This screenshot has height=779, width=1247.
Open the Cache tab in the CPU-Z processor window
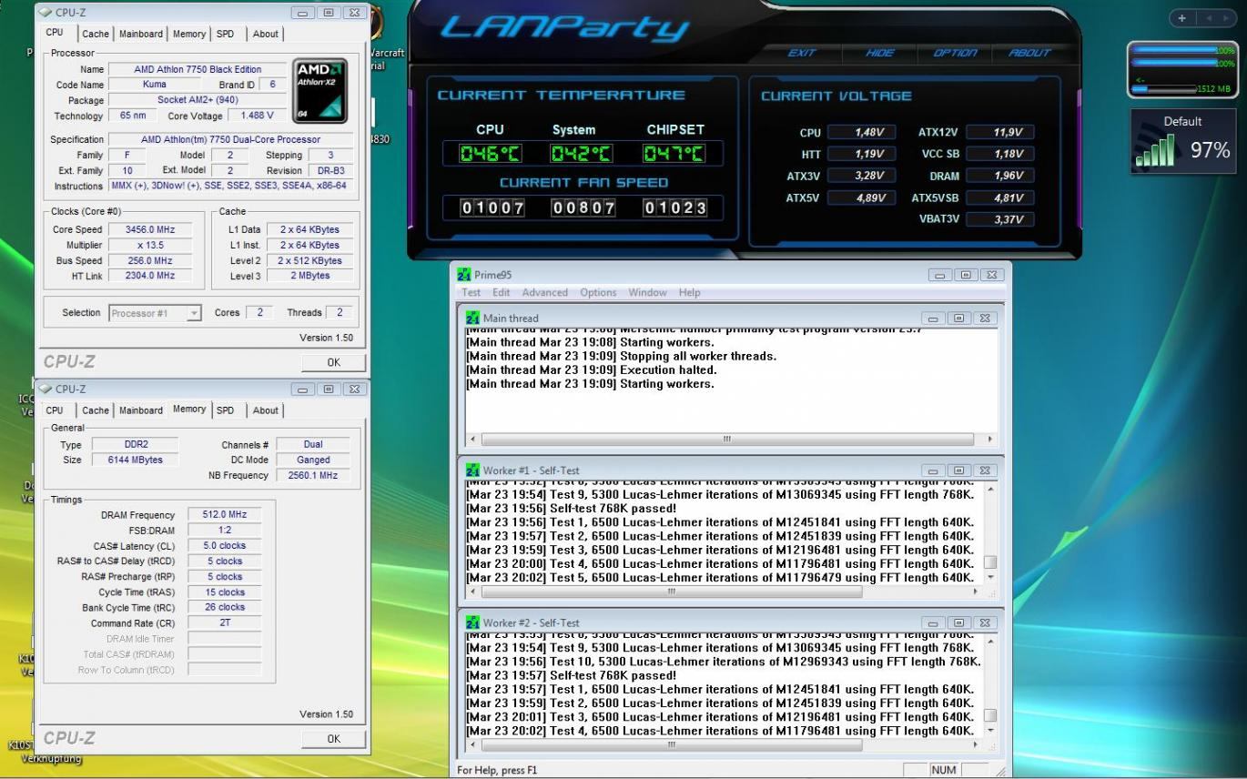(x=96, y=34)
